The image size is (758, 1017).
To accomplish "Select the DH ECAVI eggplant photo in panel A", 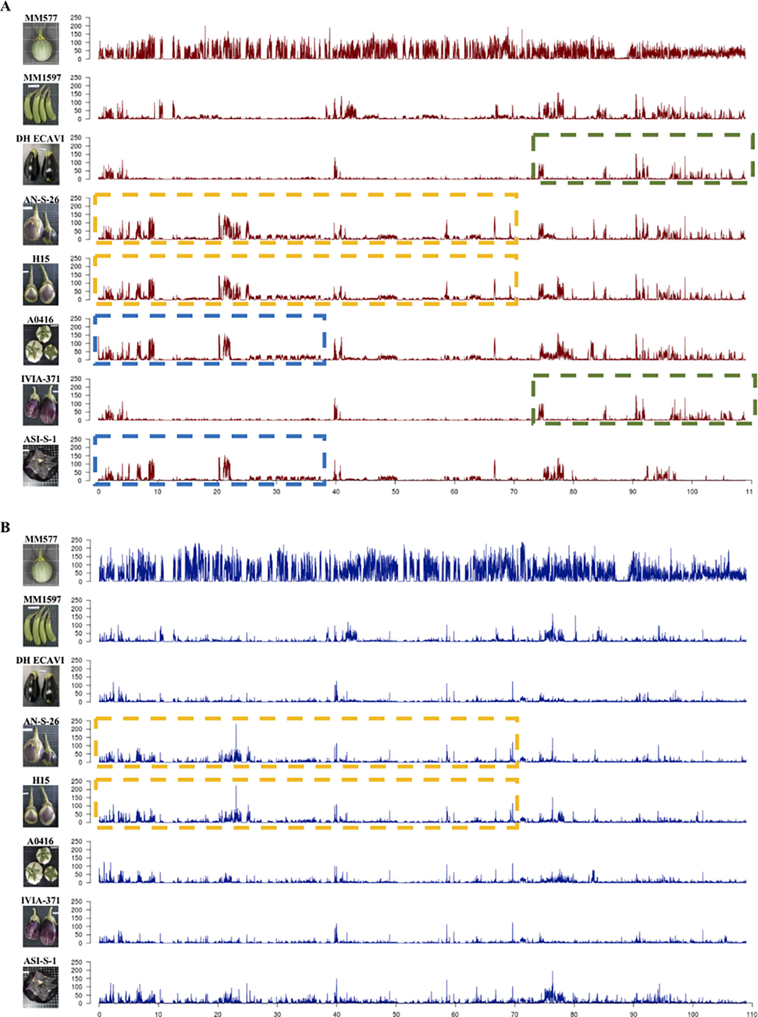I will [41, 164].
